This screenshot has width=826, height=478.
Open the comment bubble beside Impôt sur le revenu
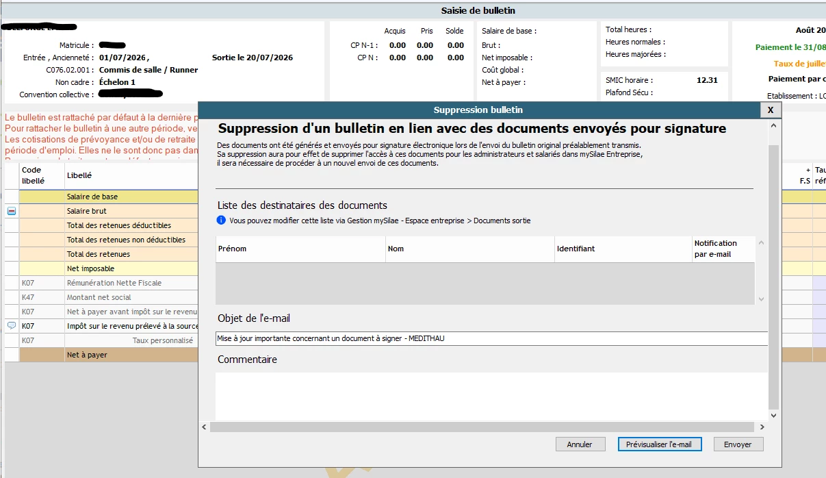[12, 326]
